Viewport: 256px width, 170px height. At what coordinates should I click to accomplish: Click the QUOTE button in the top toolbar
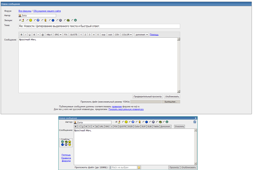point(74,35)
